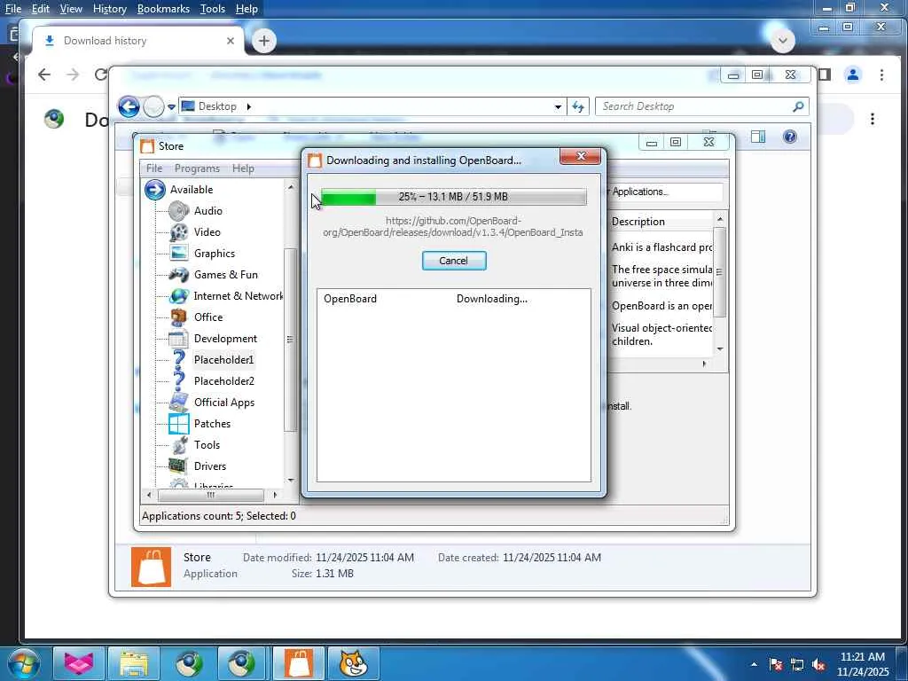The height and width of the screenshot is (681, 908).
Task: Click the download progress bar
Action: click(453, 197)
